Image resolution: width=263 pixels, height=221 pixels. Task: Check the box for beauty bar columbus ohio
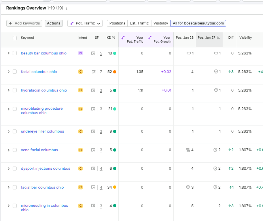coord(15,53)
